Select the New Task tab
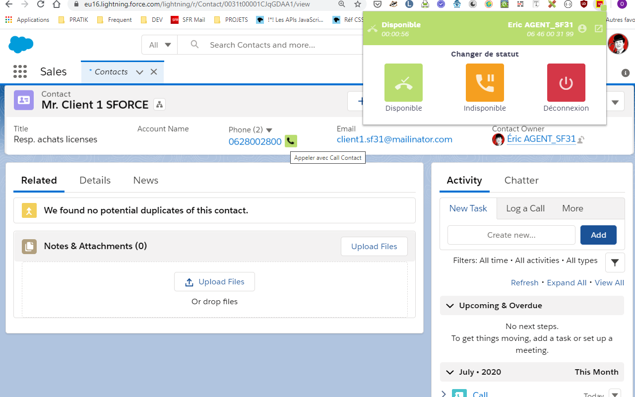The image size is (635, 397). 468,208
